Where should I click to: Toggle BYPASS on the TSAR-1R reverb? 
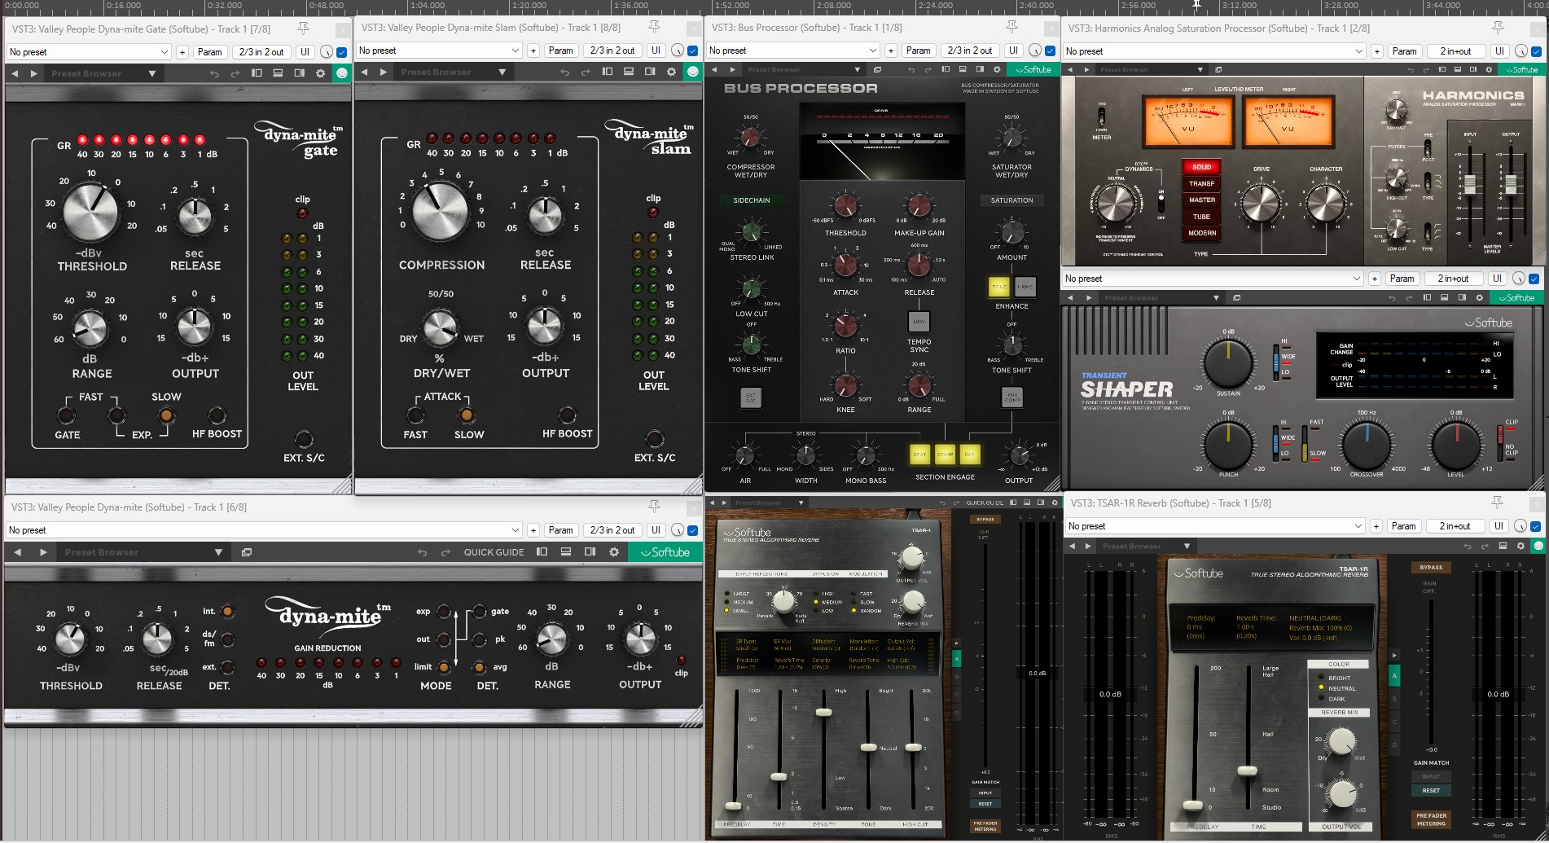1431,567
